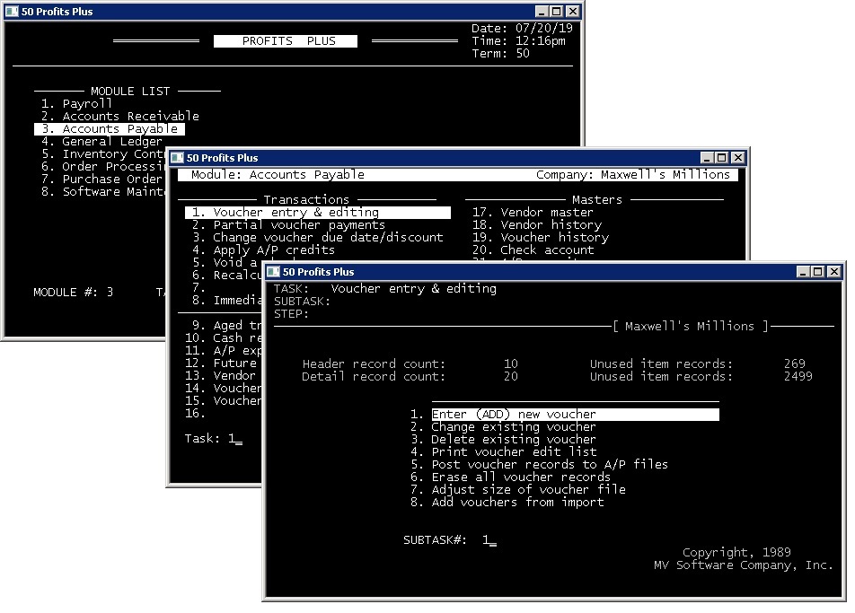Viewport: 855px width, 613px height.
Task: Click the front Profits Plus window system icon
Action: click(274, 272)
